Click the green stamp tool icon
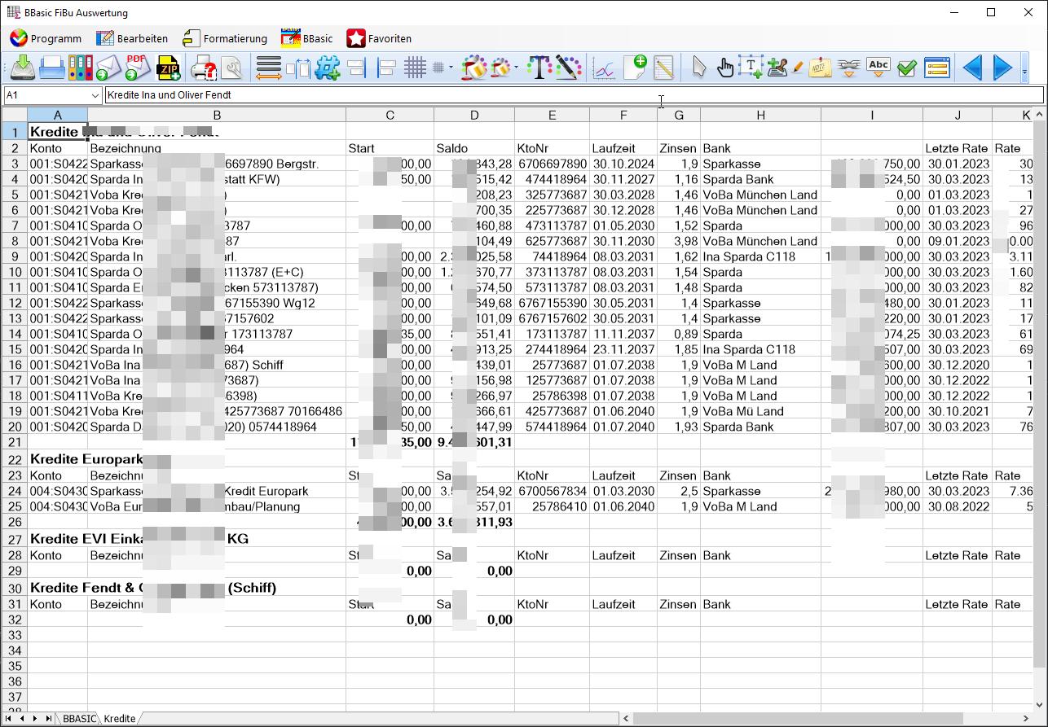This screenshot has width=1048, height=727. click(x=777, y=68)
